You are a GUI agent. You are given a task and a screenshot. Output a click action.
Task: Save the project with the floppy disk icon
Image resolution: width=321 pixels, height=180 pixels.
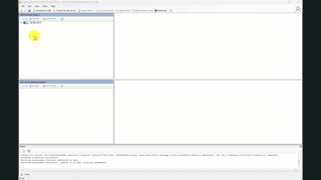coord(29,10)
